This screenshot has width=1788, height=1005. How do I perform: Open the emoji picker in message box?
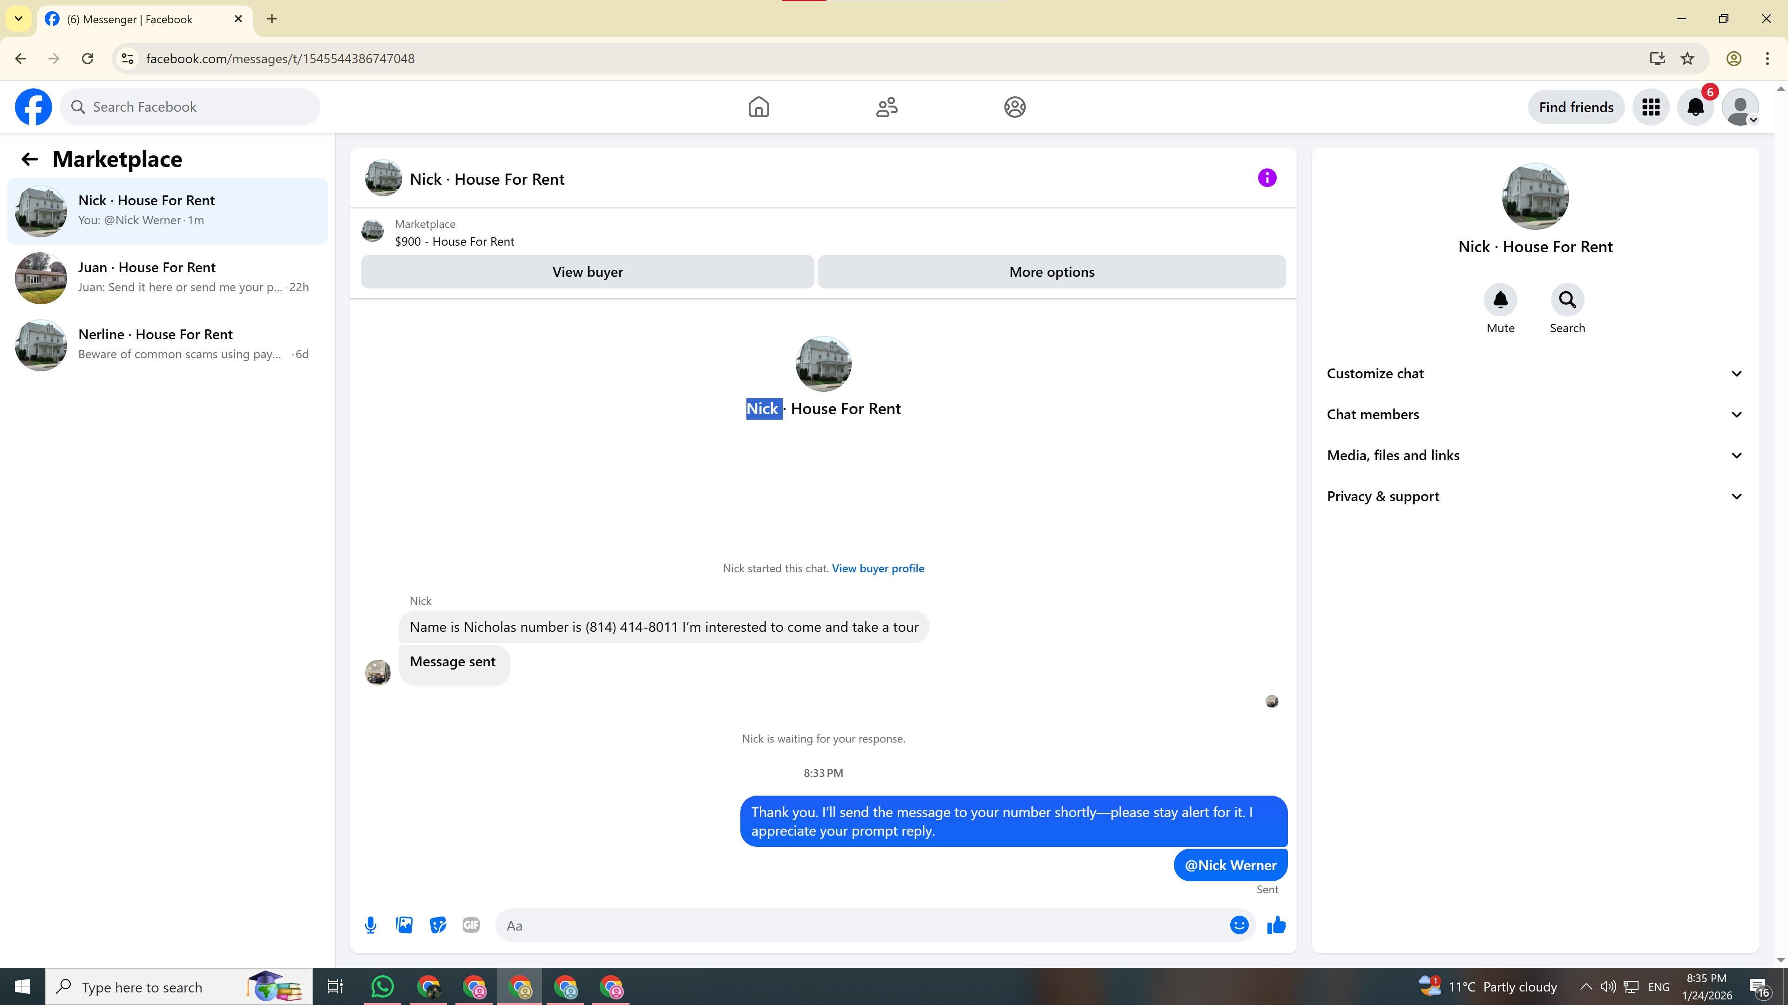coord(1239,925)
